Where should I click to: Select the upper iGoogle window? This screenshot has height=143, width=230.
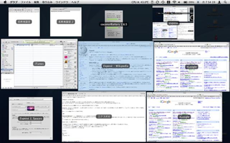tap(192, 67)
